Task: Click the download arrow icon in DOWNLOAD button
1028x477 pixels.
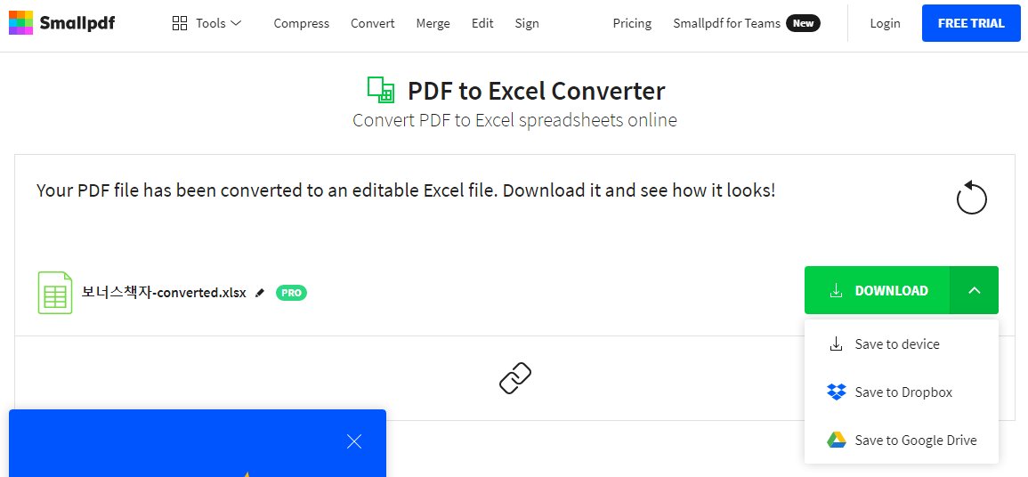Action: pos(836,290)
